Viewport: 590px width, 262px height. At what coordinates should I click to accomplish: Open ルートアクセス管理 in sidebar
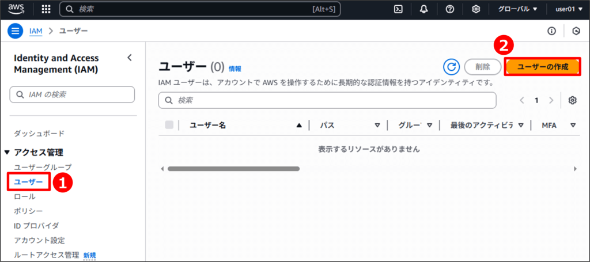[46, 255]
